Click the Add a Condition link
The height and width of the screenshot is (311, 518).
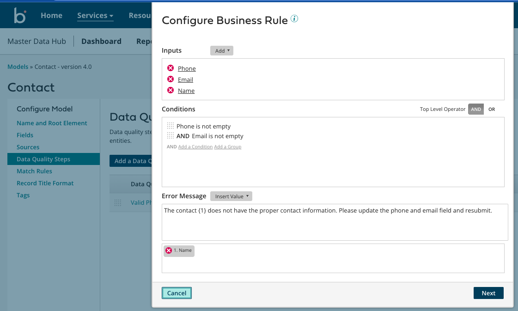pos(195,147)
